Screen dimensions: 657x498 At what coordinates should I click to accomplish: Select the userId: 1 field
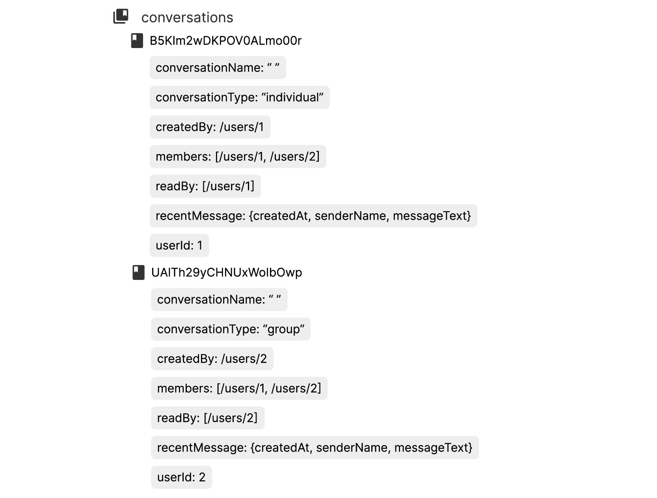coord(179,245)
